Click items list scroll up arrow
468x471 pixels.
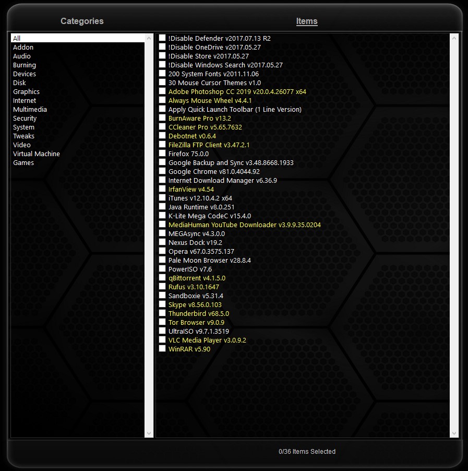[454, 38]
